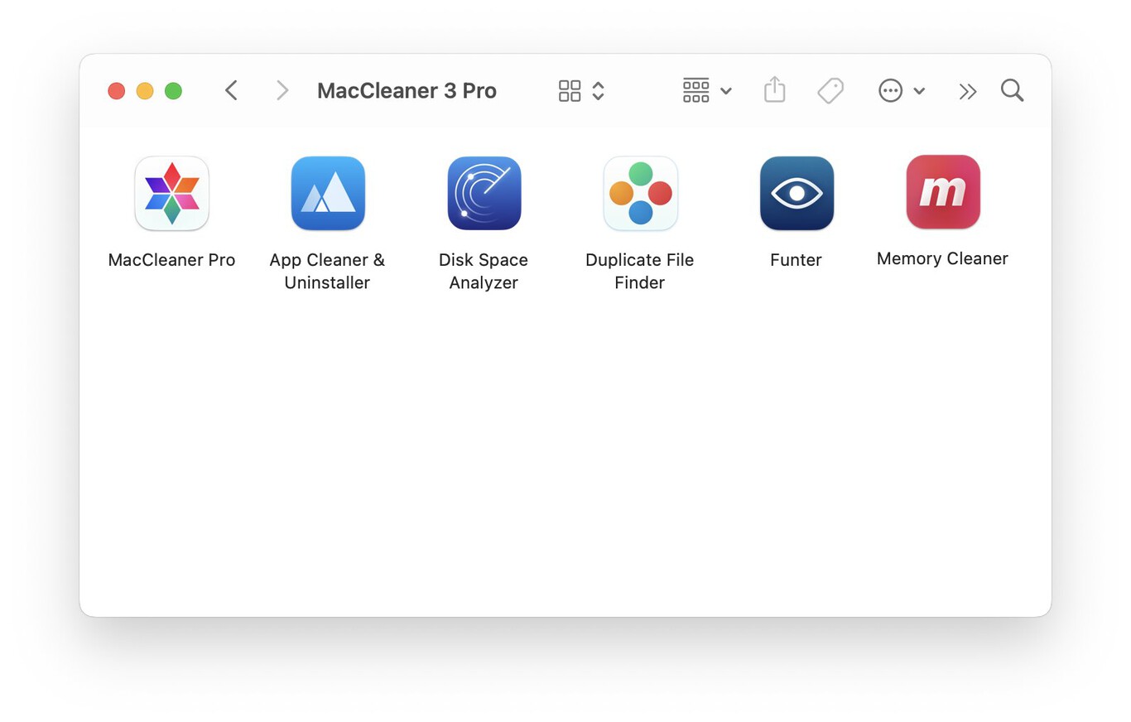Image resolution: width=1131 pixels, height=722 pixels.
Task: Go forward with the forward arrow
Action: [x=282, y=90]
